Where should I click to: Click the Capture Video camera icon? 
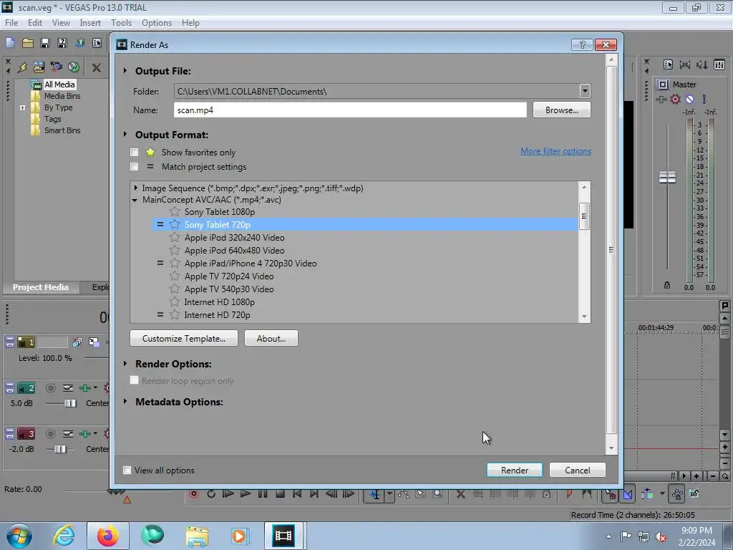56,67
